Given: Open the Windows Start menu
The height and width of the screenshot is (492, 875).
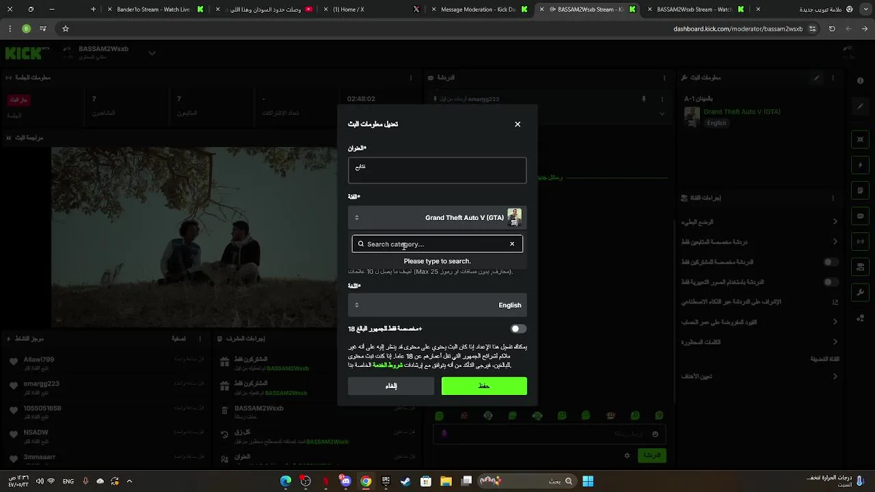Looking at the screenshot, I should pyautogui.click(x=588, y=481).
